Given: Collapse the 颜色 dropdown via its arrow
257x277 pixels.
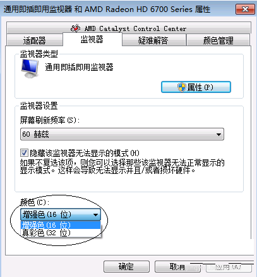Looking at the screenshot, I should (95, 215).
